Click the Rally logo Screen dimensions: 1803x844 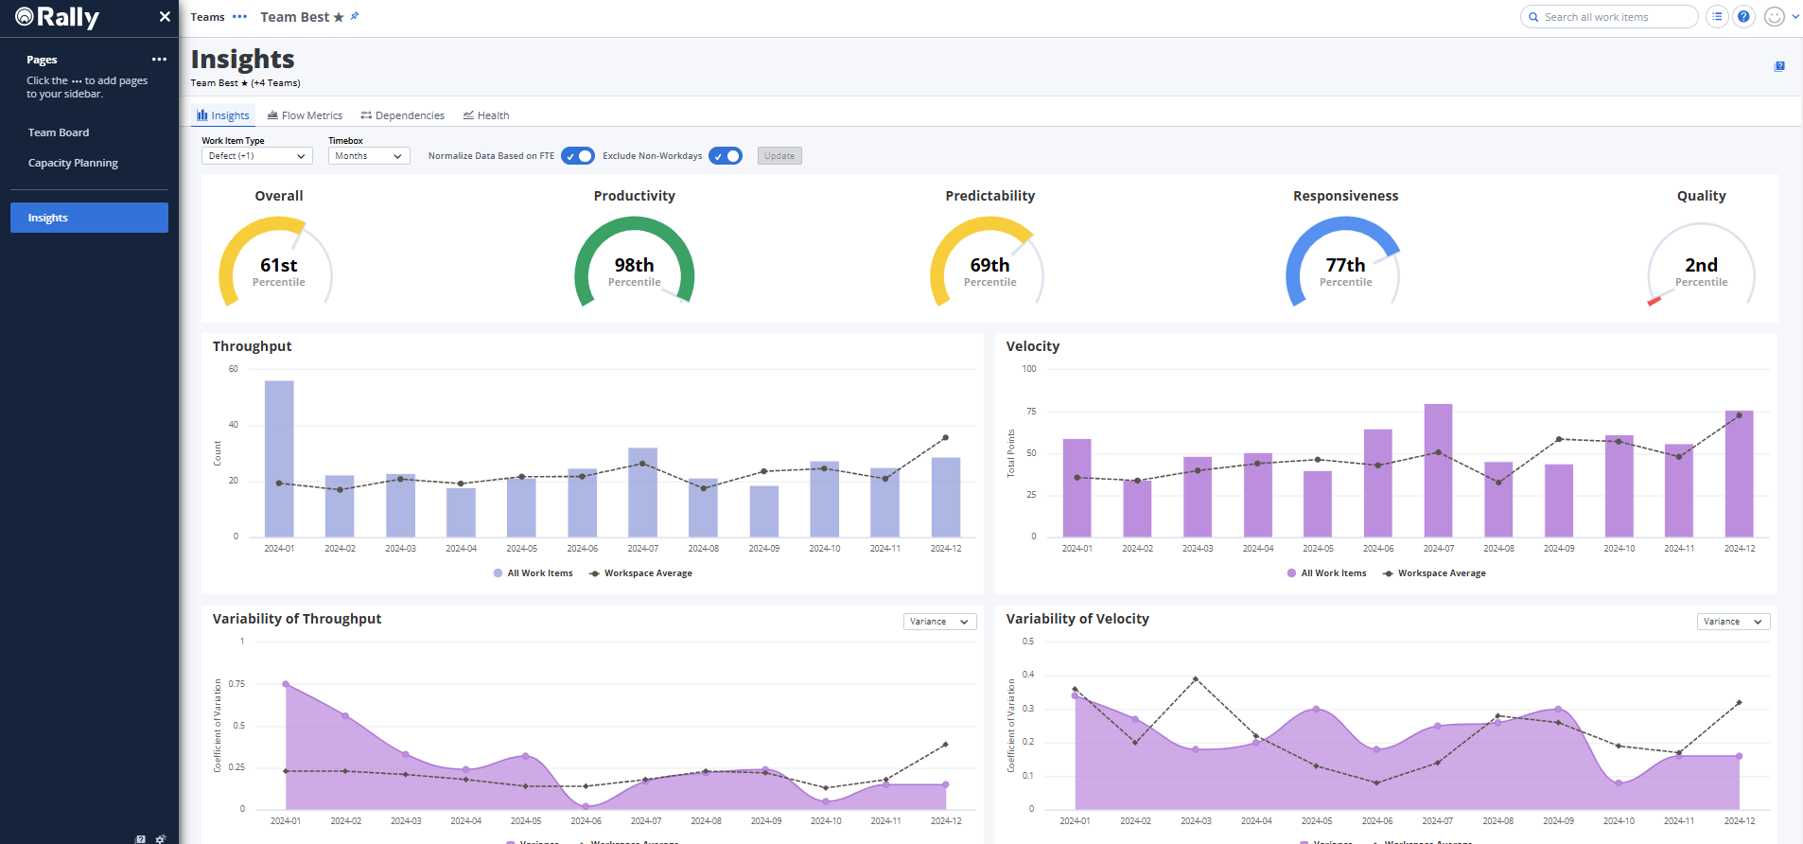point(58,17)
